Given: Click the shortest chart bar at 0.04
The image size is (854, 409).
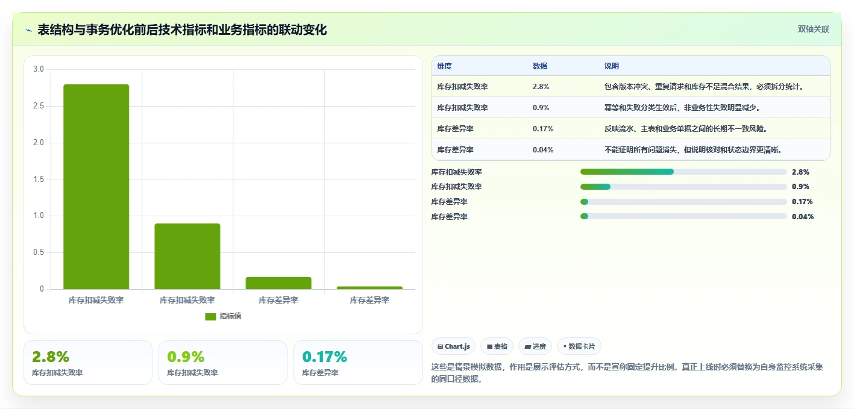Looking at the screenshot, I should [x=369, y=288].
